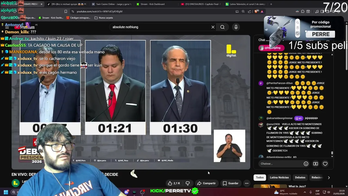Open the Brave Rewards triangle icon
The height and width of the screenshot is (196, 348).
tap(262, 11)
